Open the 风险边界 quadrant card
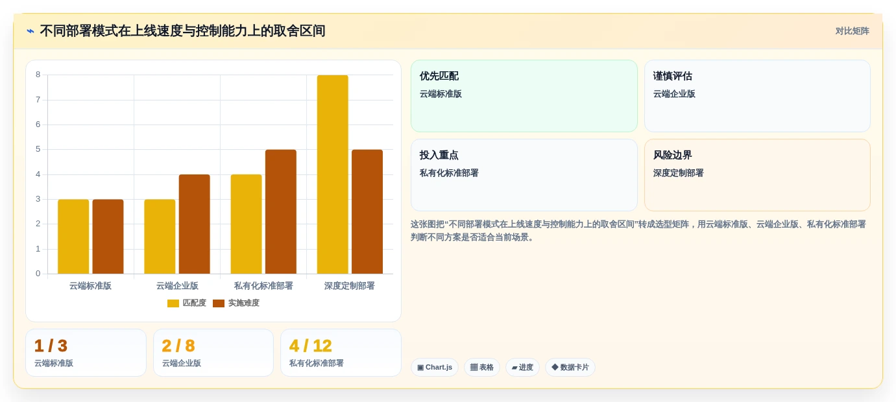 point(757,175)
